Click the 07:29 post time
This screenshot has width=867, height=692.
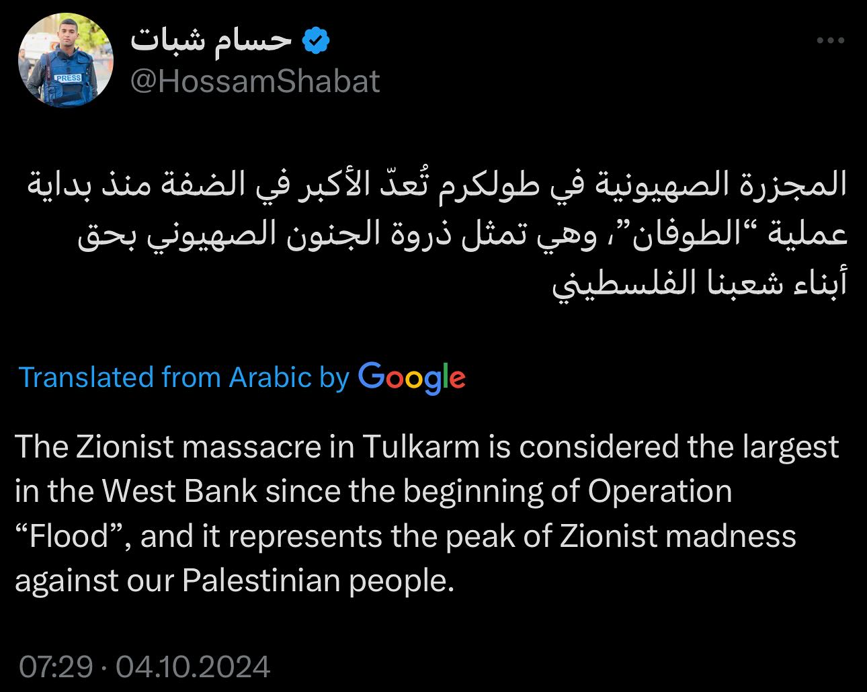point(56,667)
